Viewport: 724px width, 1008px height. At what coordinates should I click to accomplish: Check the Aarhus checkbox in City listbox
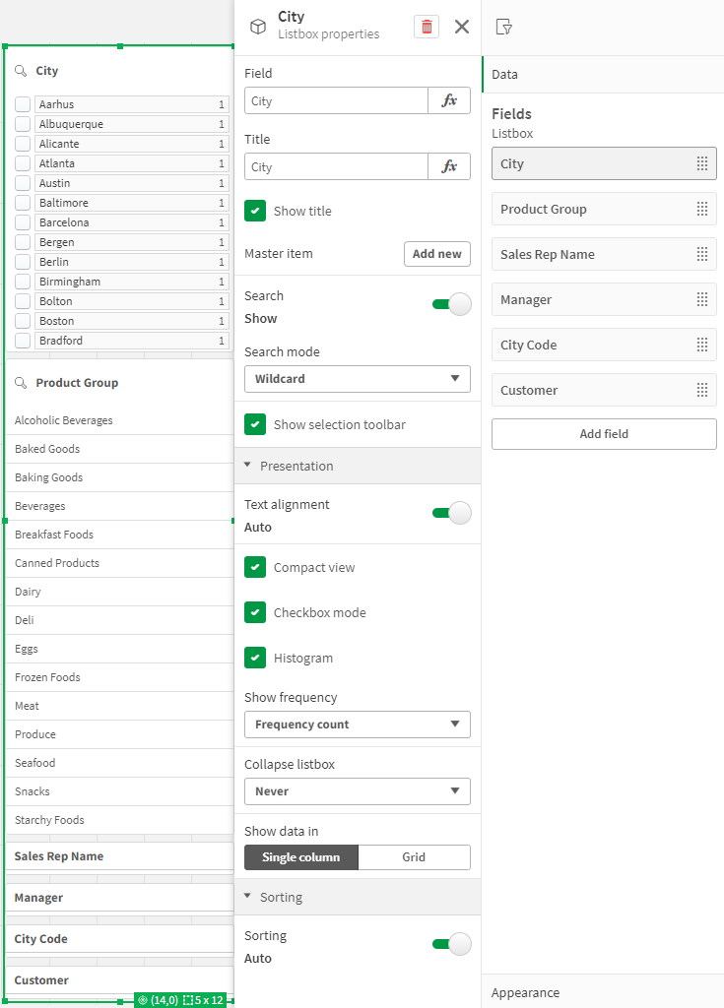point(22,103)
